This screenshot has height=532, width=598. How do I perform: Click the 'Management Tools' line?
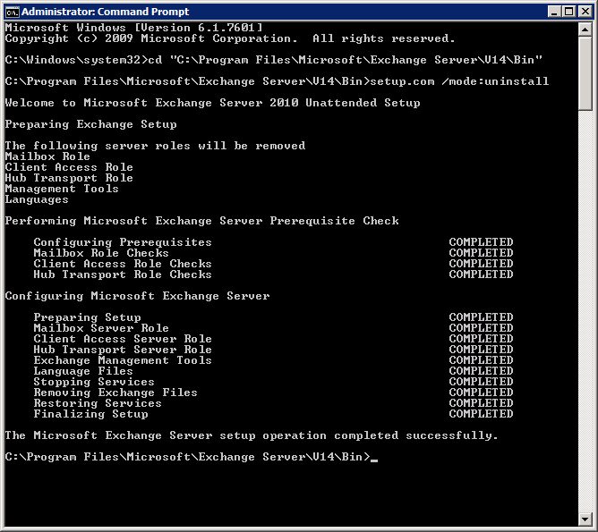click(62, 189)
